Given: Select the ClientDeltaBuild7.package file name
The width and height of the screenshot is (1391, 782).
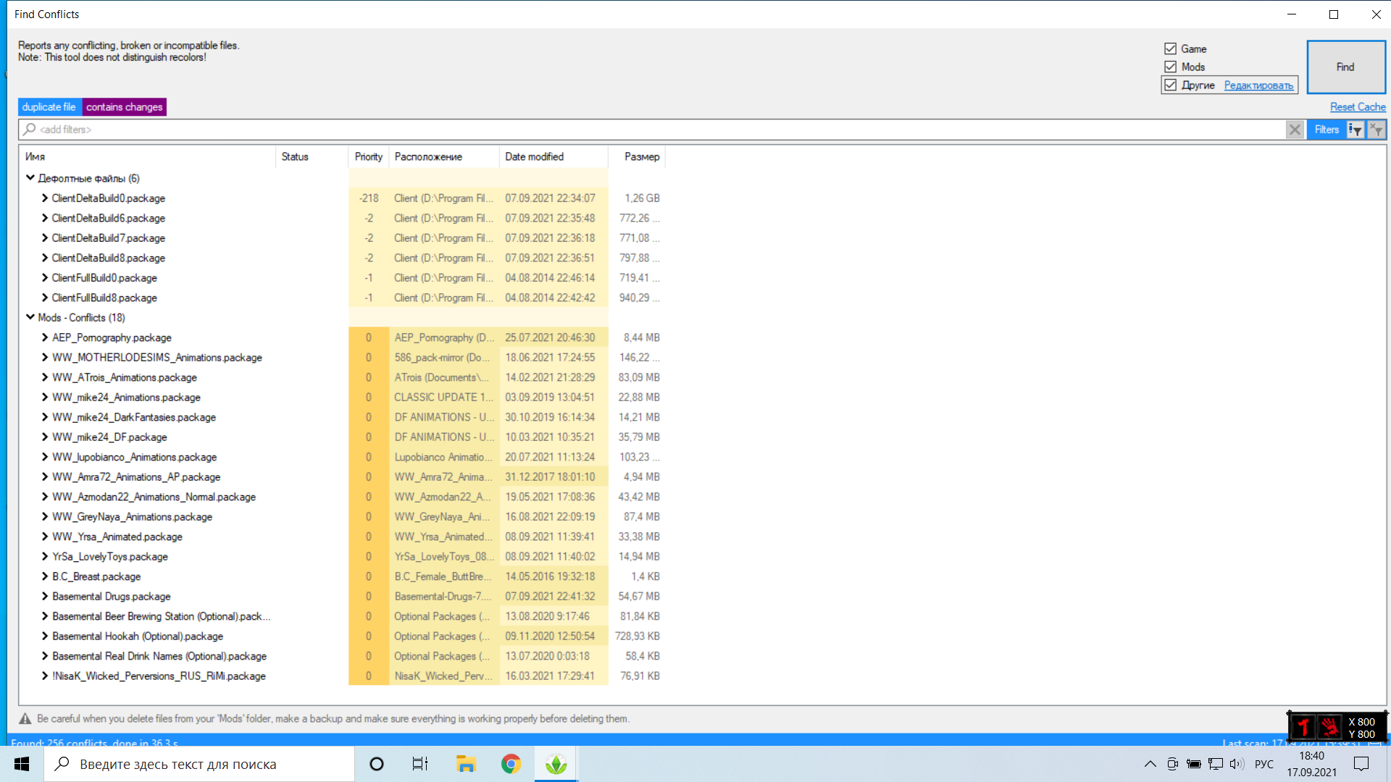Looking at the screenshot, I should point(109,237).
